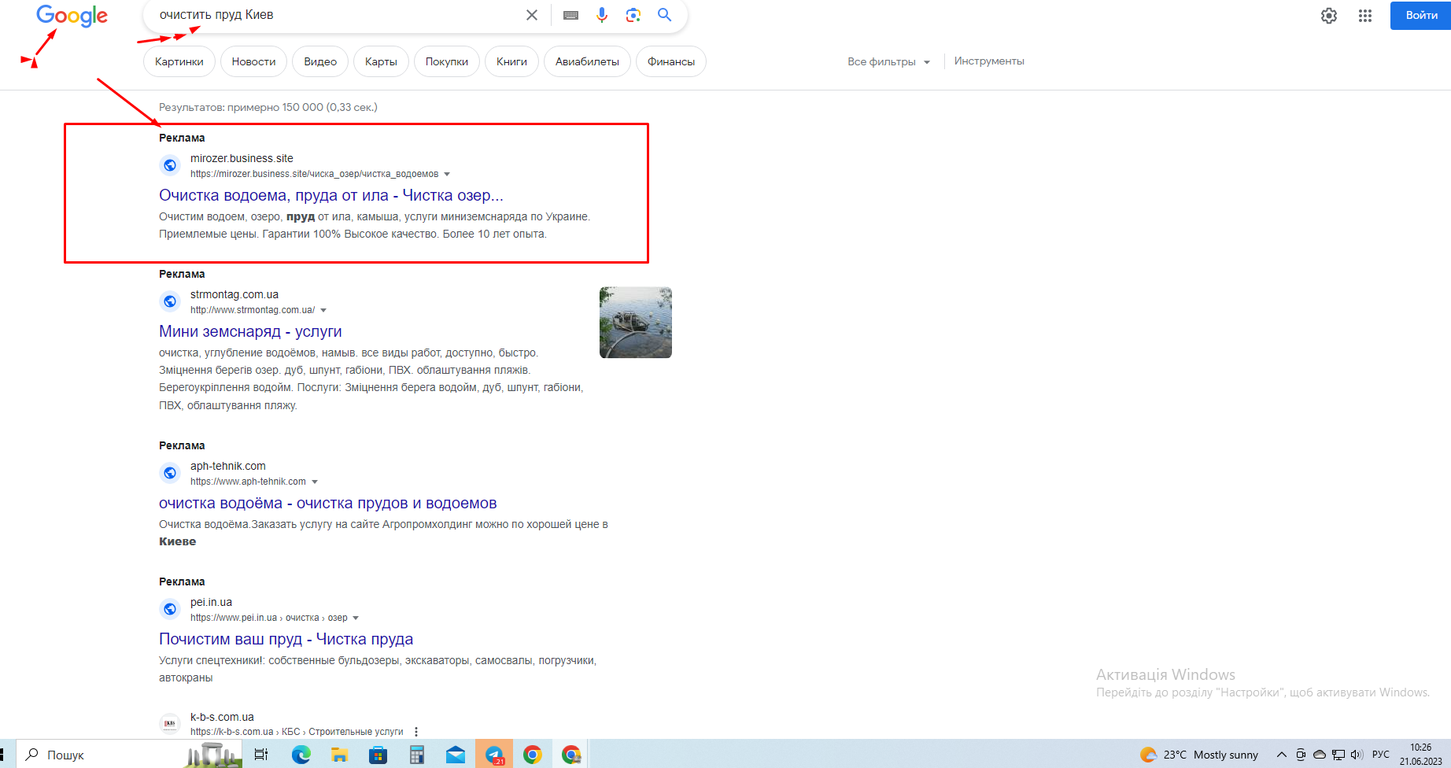Open the on-screen keyboard input tool
The image size is (1451, 768).
(x=571, y=15)
